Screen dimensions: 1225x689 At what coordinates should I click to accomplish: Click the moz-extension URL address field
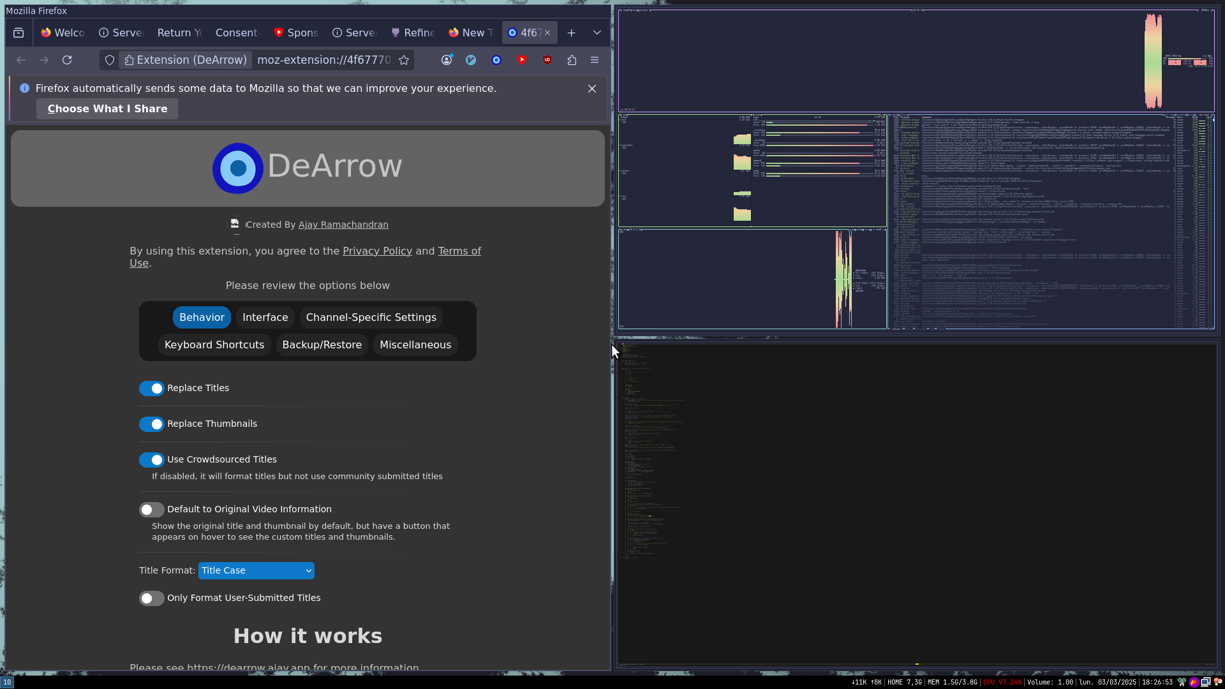pos(324,60)
